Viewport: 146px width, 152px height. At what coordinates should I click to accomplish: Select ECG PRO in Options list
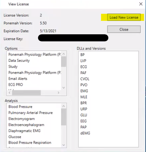tap(16, 85)
